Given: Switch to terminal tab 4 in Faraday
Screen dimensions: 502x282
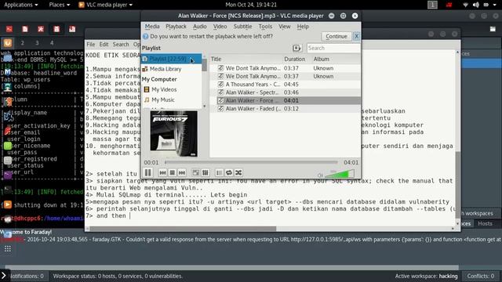Looking at the screenshot, I should [x=52, y=42].
